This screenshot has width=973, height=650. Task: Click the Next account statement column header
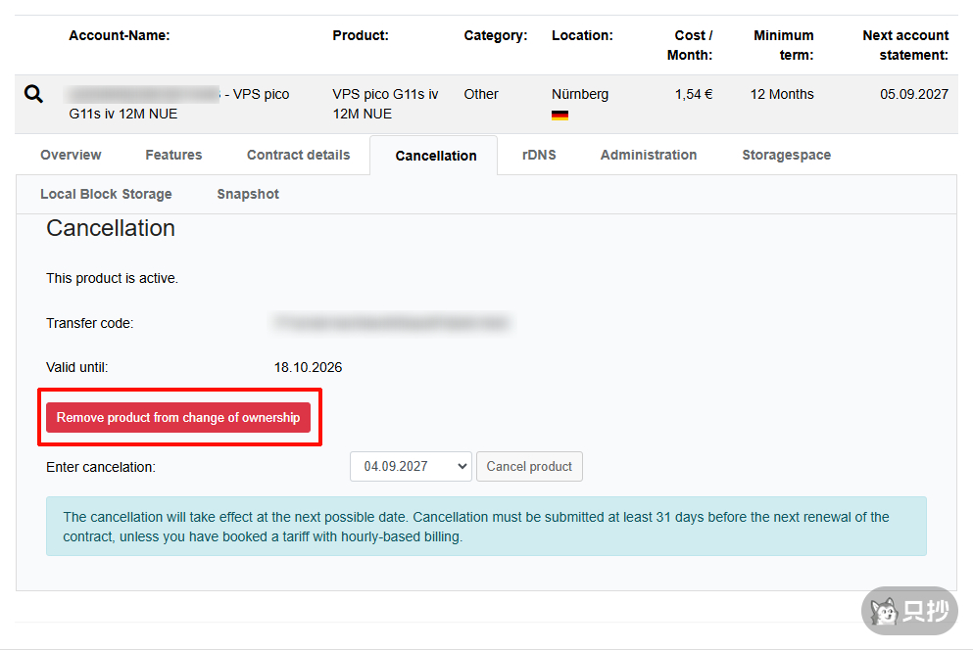coord(905,45)
